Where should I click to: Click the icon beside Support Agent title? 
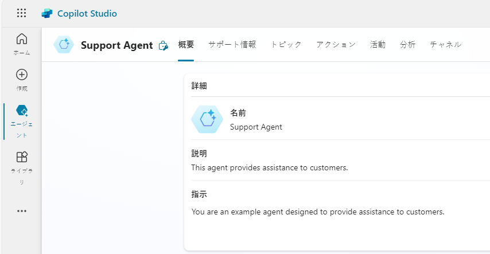pos(163,45)
